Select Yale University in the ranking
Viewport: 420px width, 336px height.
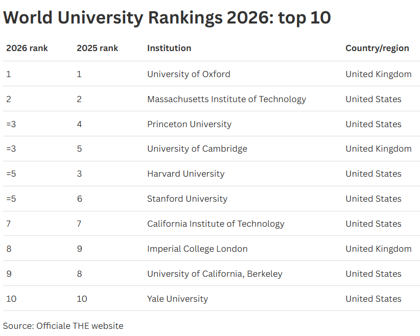coord(177,299)
